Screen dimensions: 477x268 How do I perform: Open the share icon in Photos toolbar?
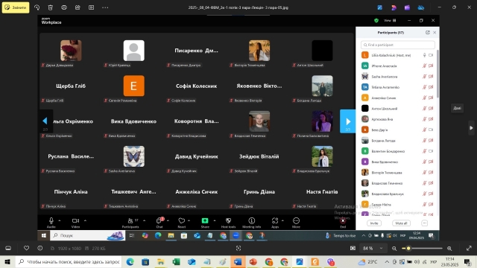tap(78, 7)
